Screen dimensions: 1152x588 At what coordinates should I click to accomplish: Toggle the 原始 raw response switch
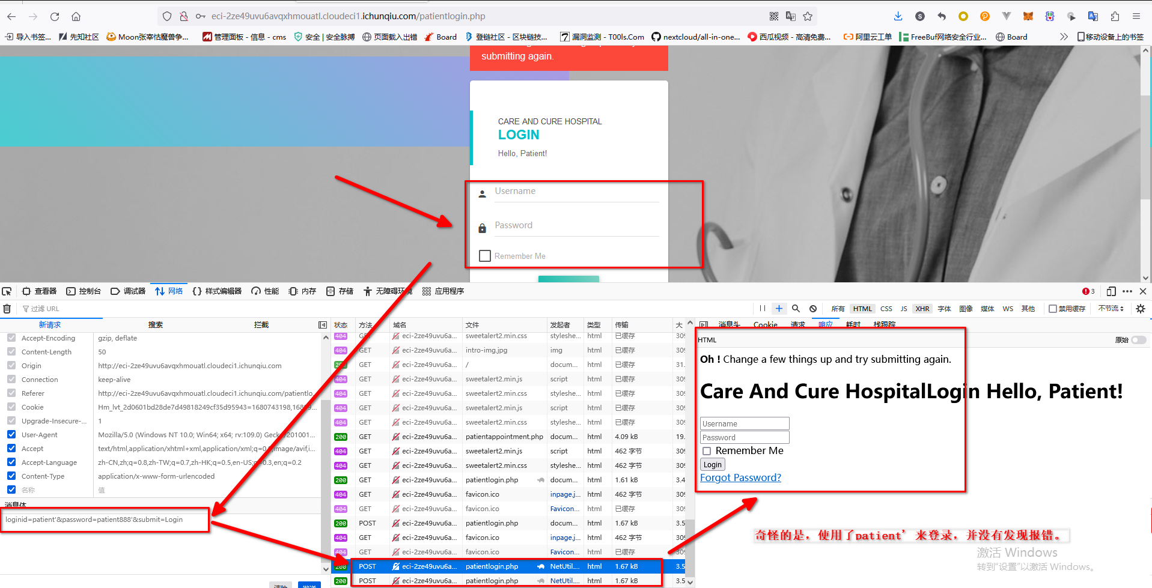tap(1138, 340)
